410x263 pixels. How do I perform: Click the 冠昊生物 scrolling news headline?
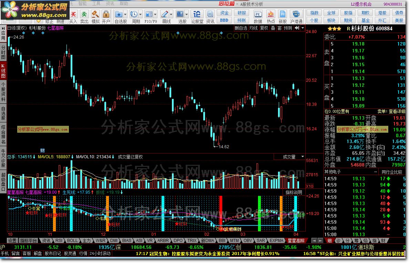208,253
